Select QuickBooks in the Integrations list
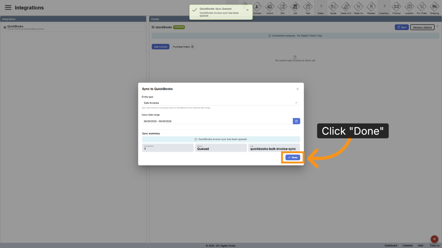The image size is (442, 248). pyautogui.click(x=73, y=28)
